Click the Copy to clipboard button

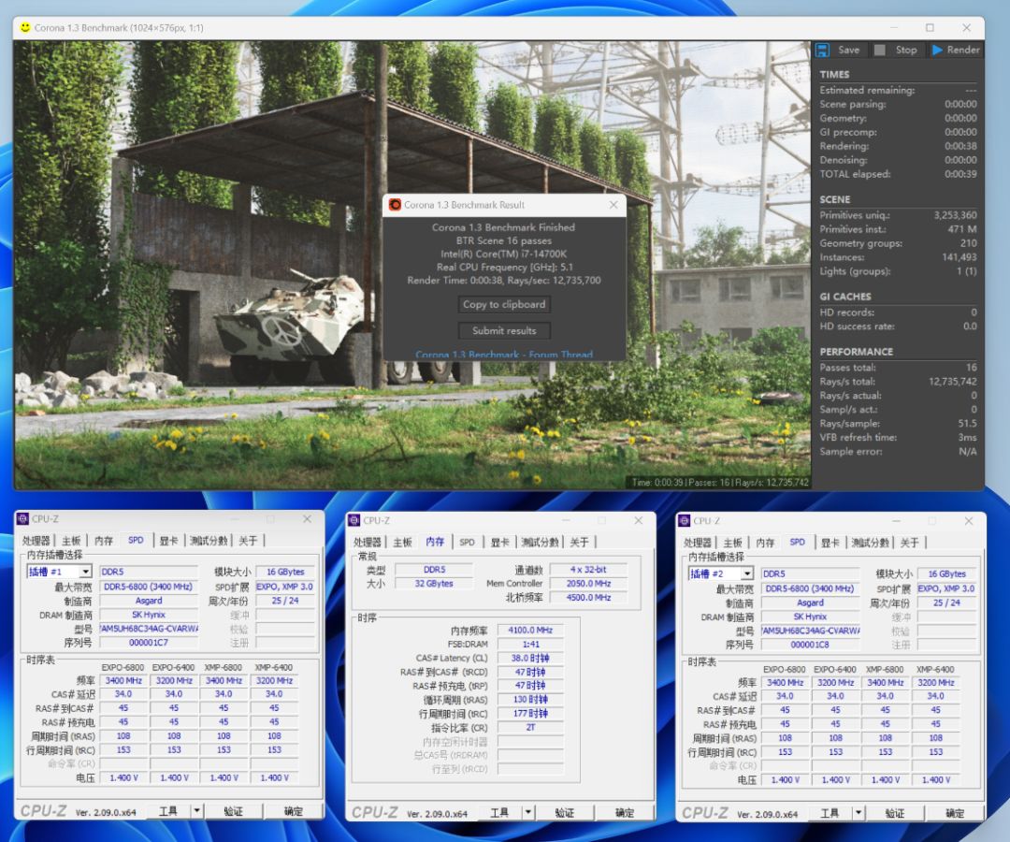point(504,304)
